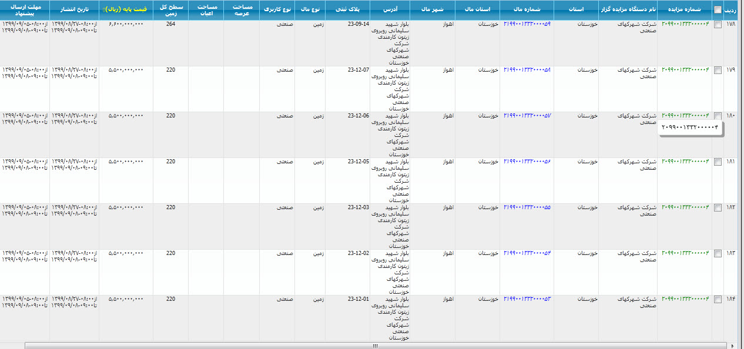Viewport: 744px width, 349px height.
Task: Click the ۶,۶۰۰,۰۰۰,۰۰۰ base price cell
Action: pyautogui.click(x=126, y=24)
